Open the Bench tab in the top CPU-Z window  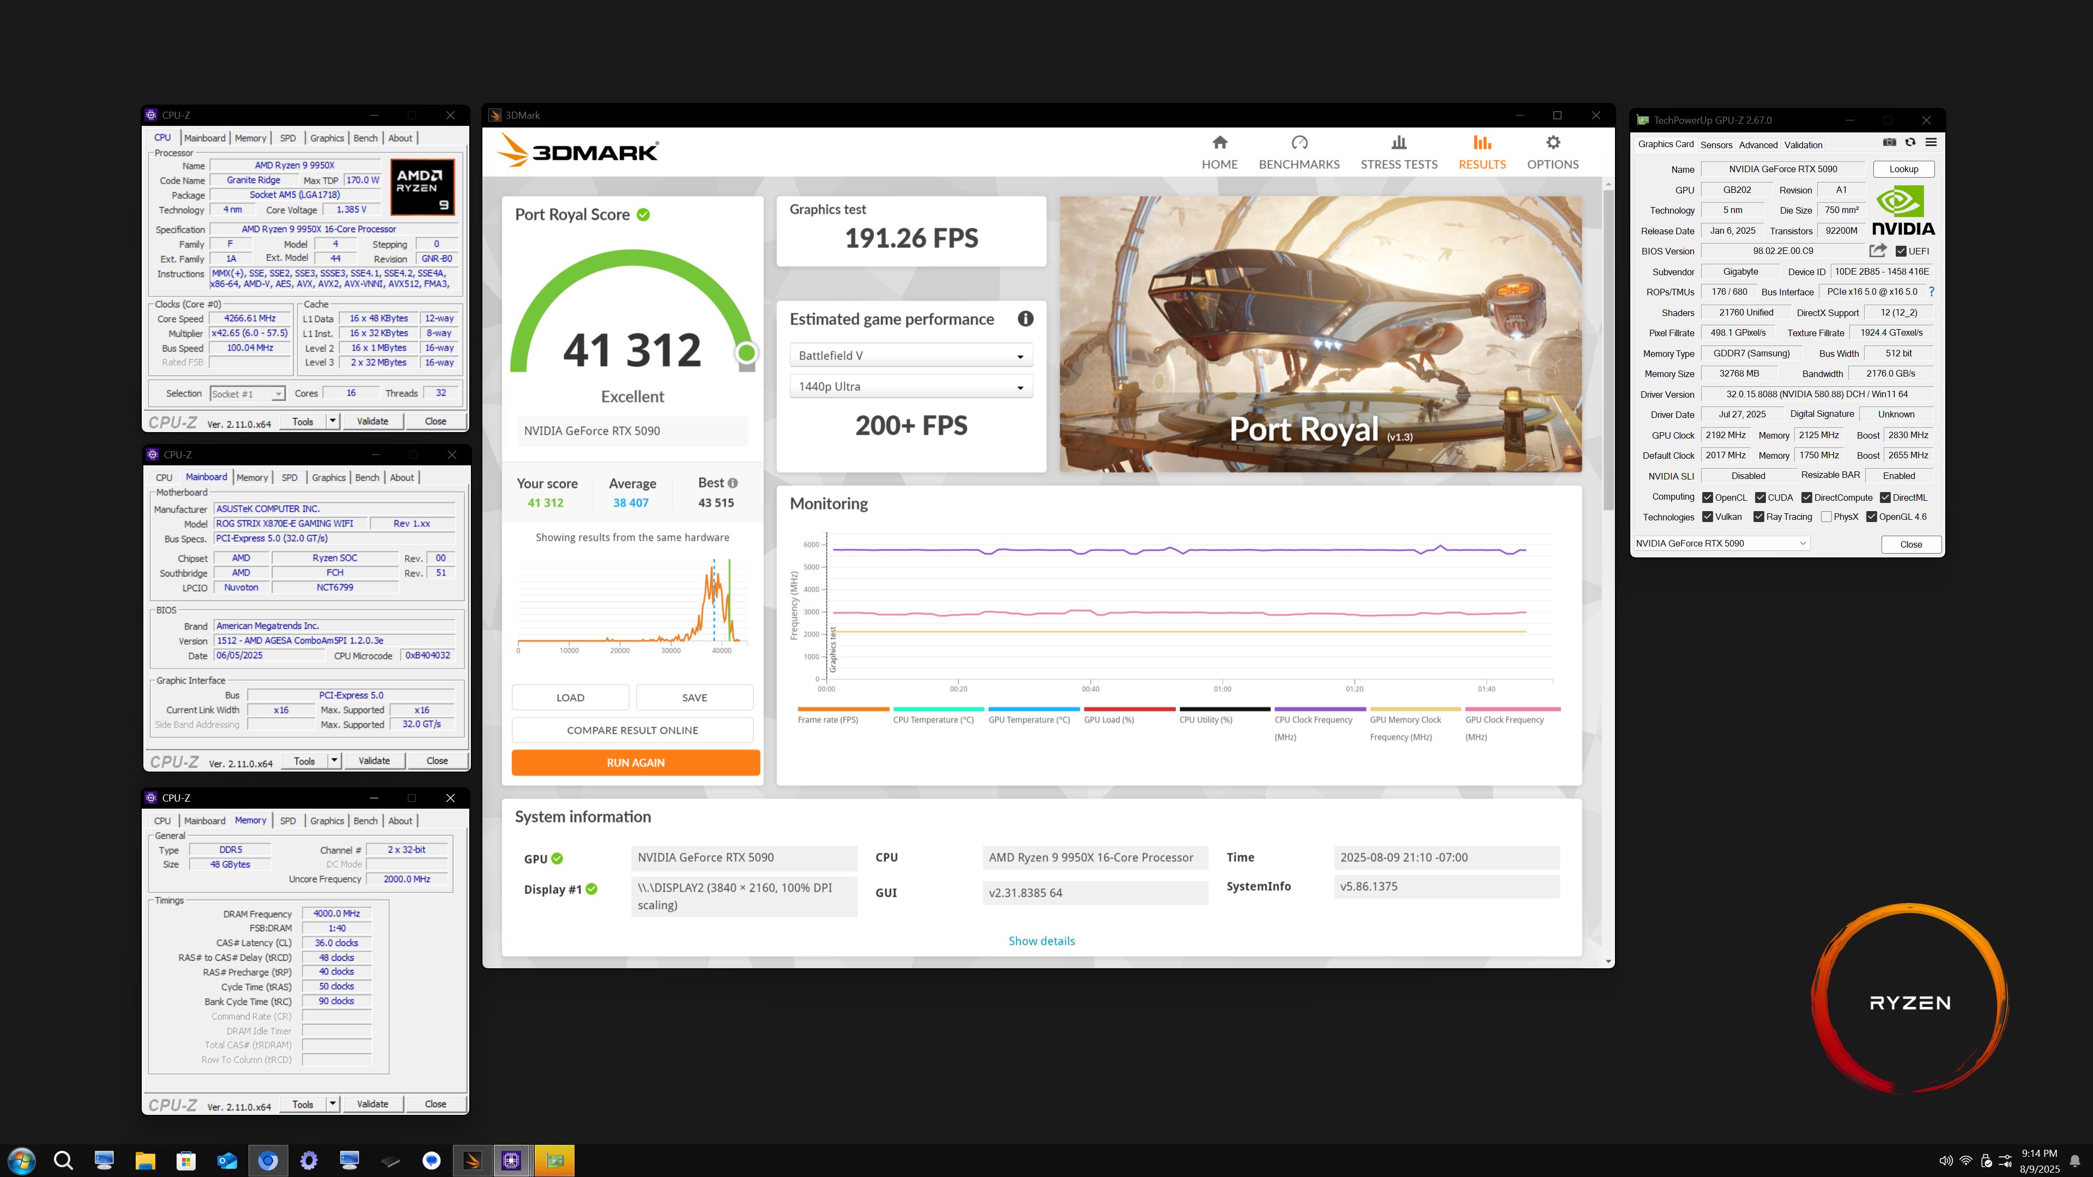[366, 138]
